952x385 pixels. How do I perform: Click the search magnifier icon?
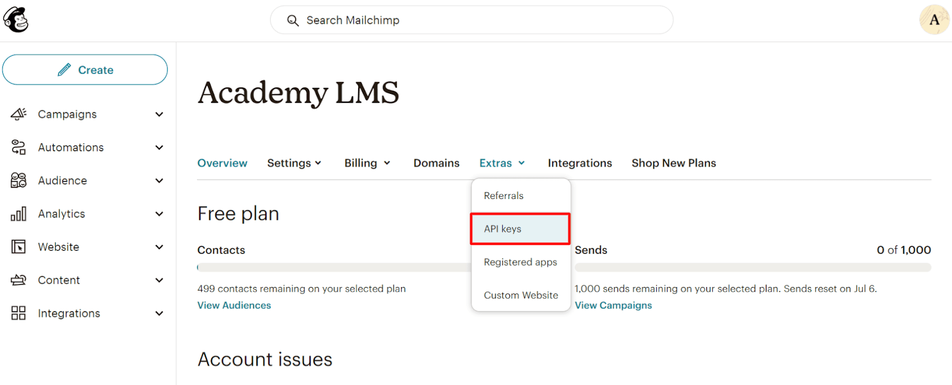[293, 21]
